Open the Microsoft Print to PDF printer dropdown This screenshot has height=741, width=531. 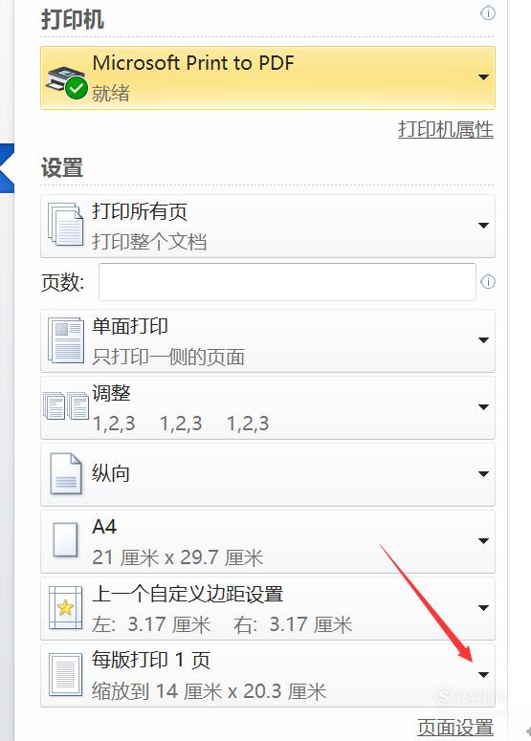tap(483, 77)
